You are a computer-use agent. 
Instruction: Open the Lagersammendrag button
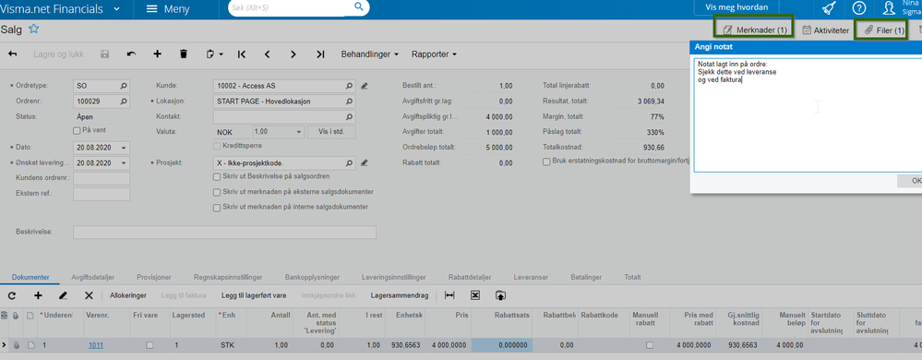pos(400,295)
